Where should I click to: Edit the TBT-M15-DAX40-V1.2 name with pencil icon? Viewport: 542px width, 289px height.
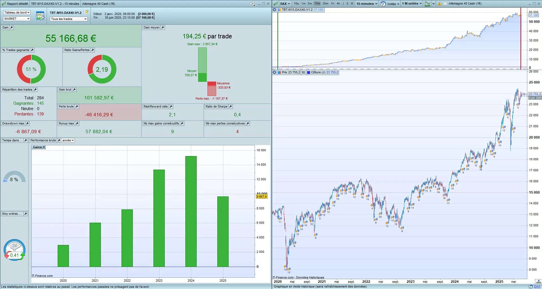coord(86,12)
